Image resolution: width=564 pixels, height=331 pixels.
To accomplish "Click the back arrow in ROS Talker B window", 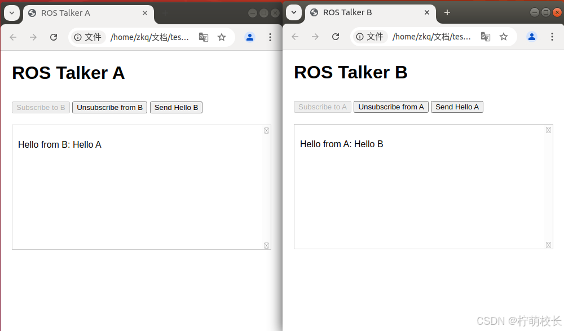I will point(295,37).
